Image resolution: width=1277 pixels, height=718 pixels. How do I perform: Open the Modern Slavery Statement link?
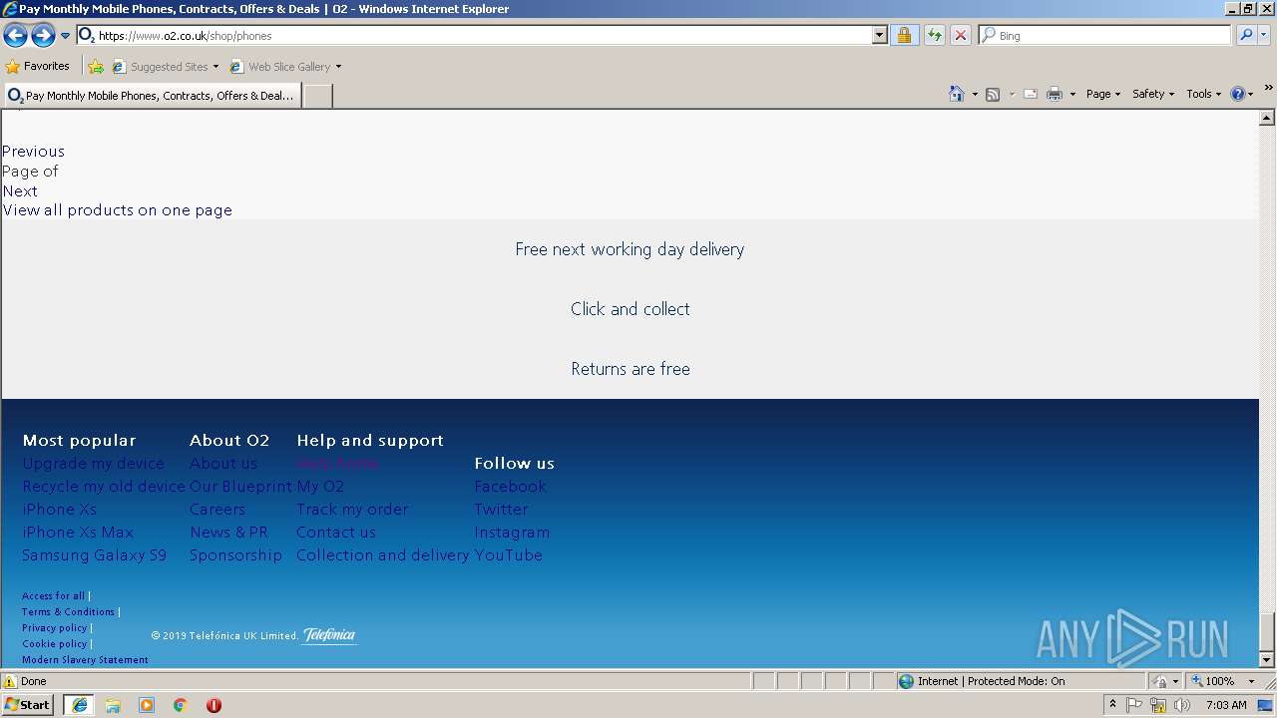pos(85,660)
